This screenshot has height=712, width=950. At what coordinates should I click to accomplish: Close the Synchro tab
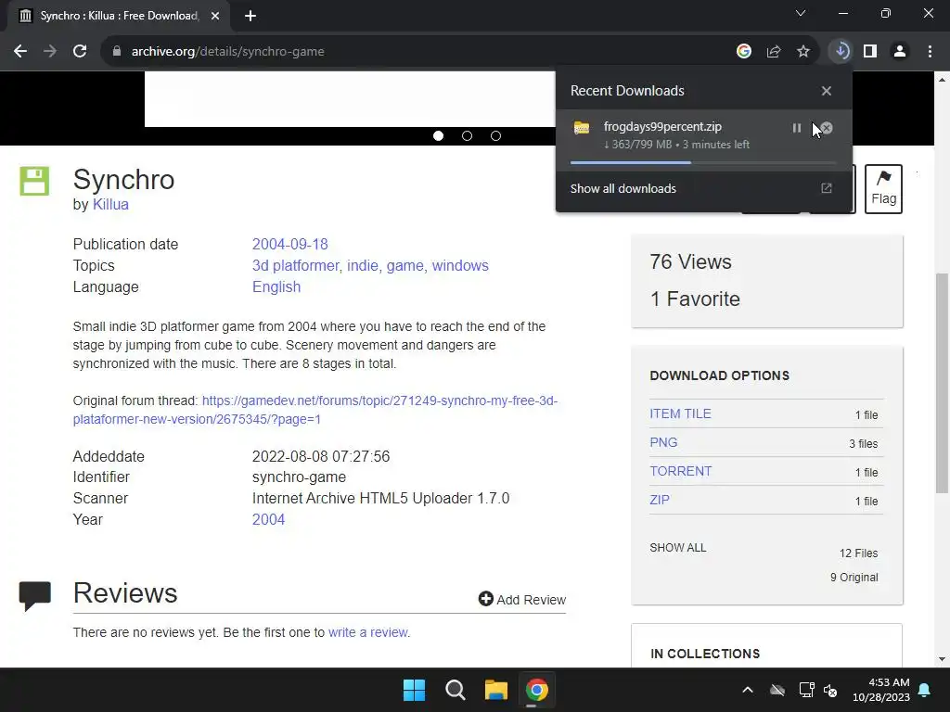click(215, 16)
